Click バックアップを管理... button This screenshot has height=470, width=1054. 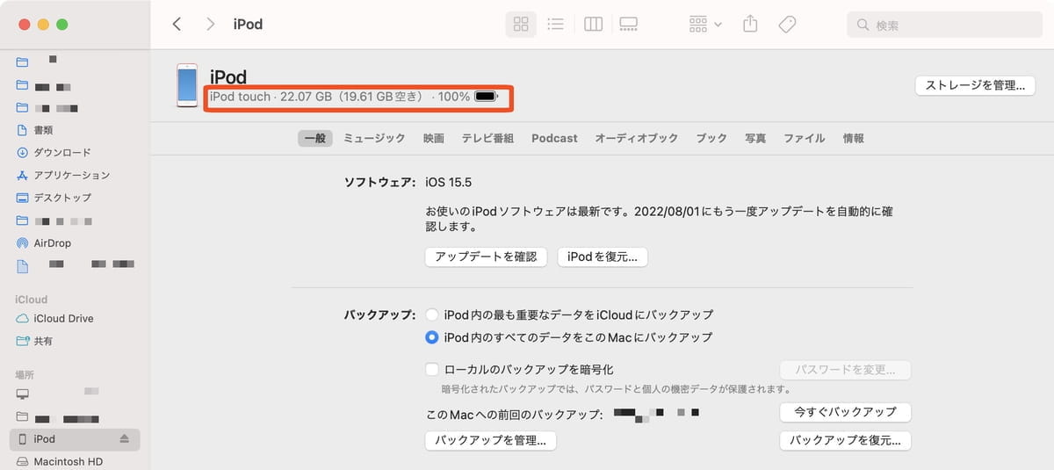490,440
